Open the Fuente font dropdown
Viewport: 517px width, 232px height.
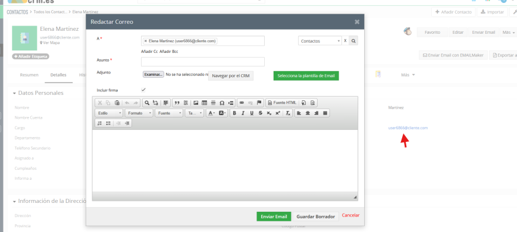pos(169,113)
